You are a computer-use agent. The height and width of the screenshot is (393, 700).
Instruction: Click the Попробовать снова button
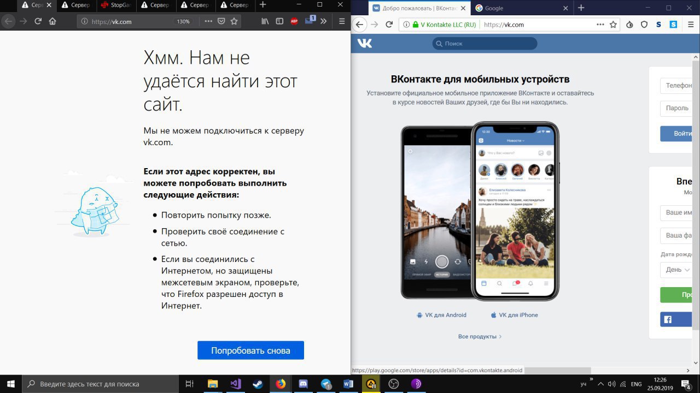coord(250,350)
